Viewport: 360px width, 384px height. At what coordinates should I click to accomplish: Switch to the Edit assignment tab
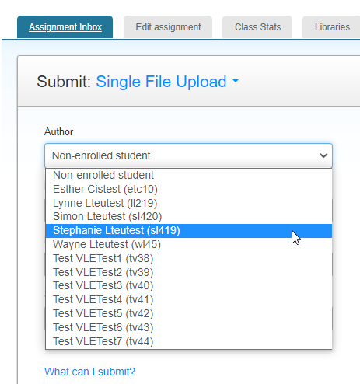point(168,27)
